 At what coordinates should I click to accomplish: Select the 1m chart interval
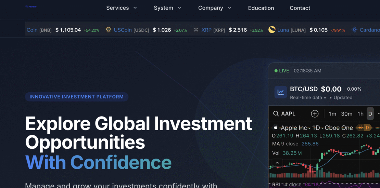[332, 114]
